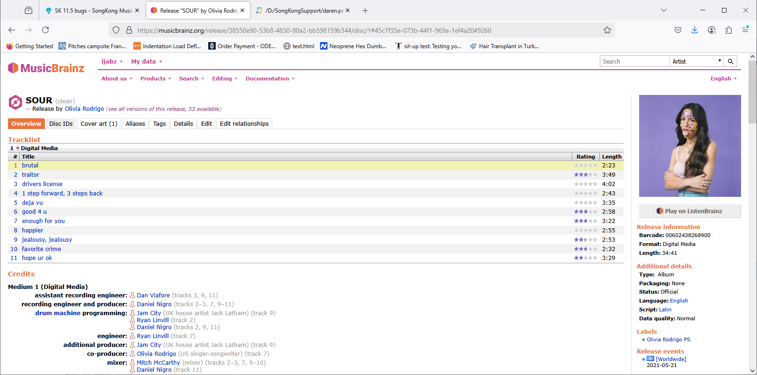The height and width of the screenshot is (375, 757).
Task: Open see all versions link
Action: tap(164, 109)
